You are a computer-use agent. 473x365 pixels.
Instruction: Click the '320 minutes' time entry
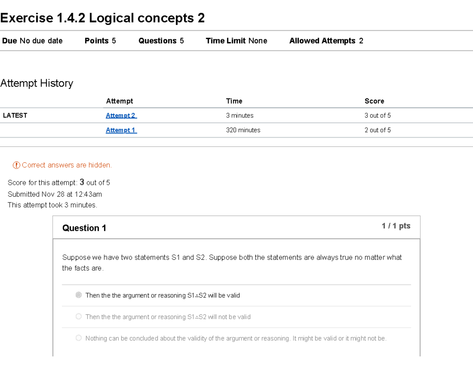pos(243,130)
